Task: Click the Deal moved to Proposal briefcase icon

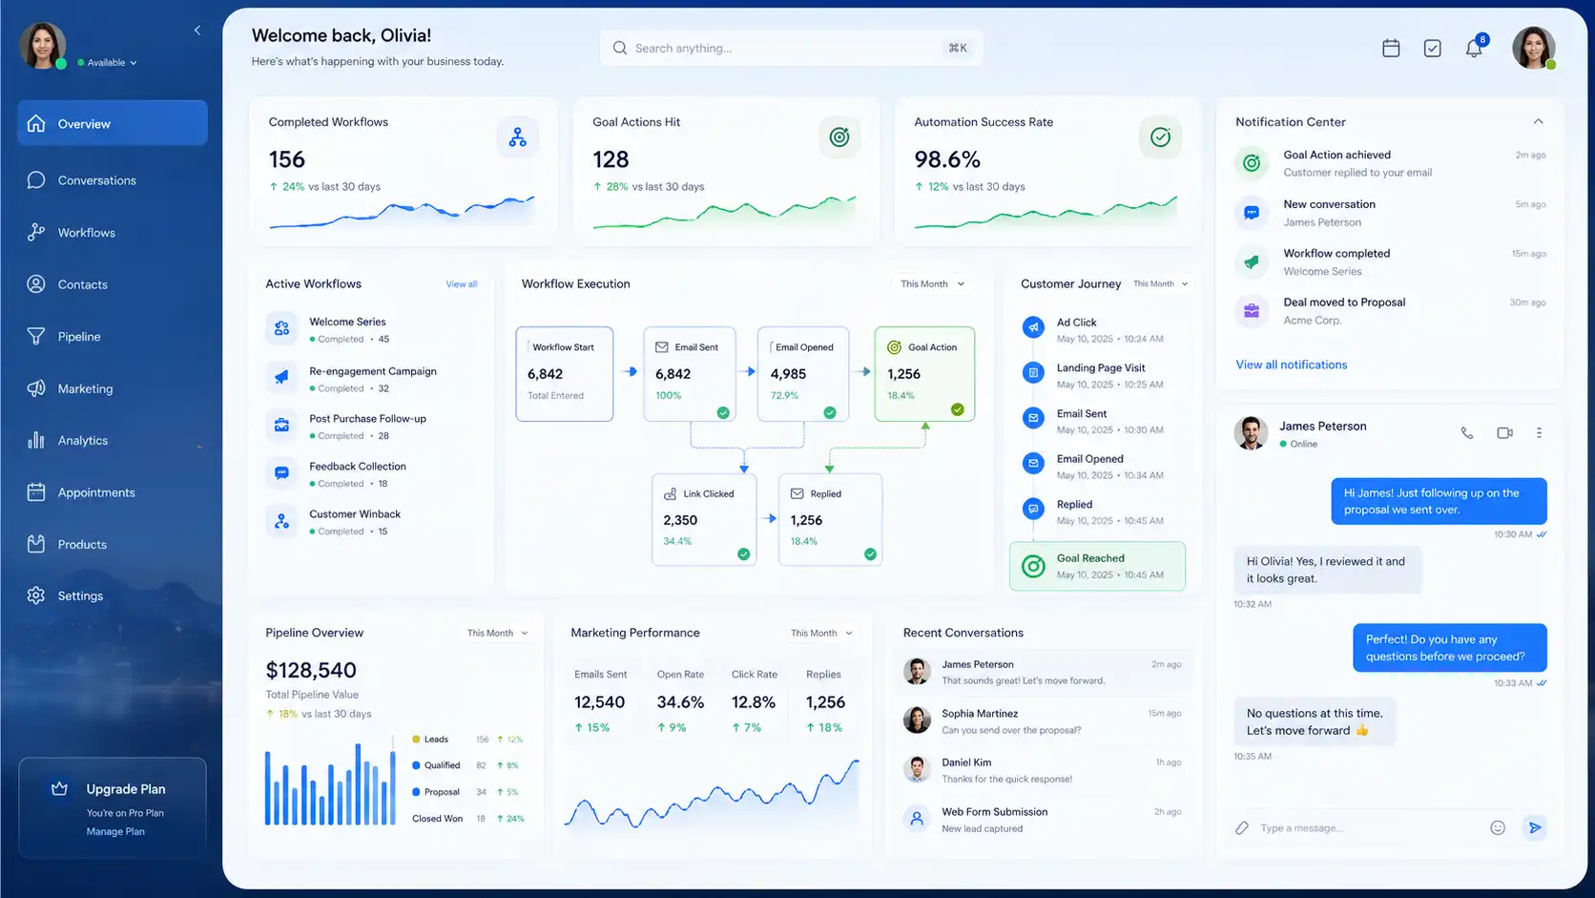Action: tap(1252, 310)
